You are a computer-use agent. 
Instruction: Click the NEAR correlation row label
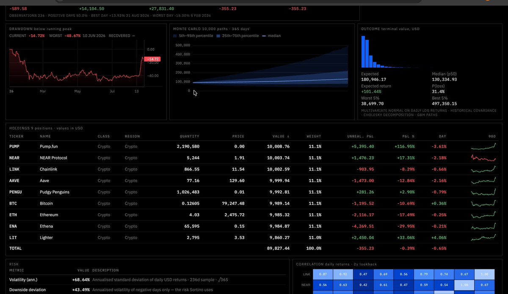point(306,285)
